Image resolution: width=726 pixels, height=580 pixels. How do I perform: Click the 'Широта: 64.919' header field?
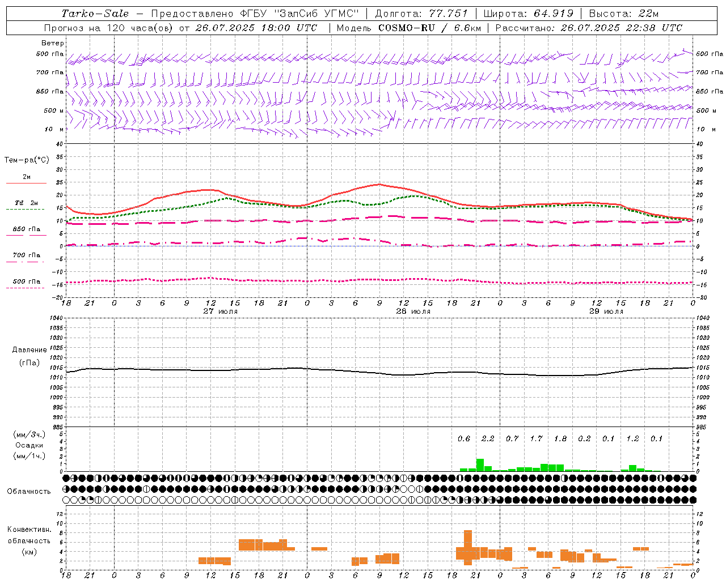(x=528, y=14)
